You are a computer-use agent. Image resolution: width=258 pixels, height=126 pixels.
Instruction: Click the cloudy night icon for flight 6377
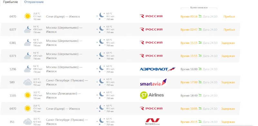click(x=27, y=29)
